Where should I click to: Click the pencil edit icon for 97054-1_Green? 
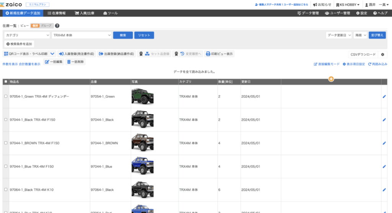pyautogui.click(x=384, y=96)
